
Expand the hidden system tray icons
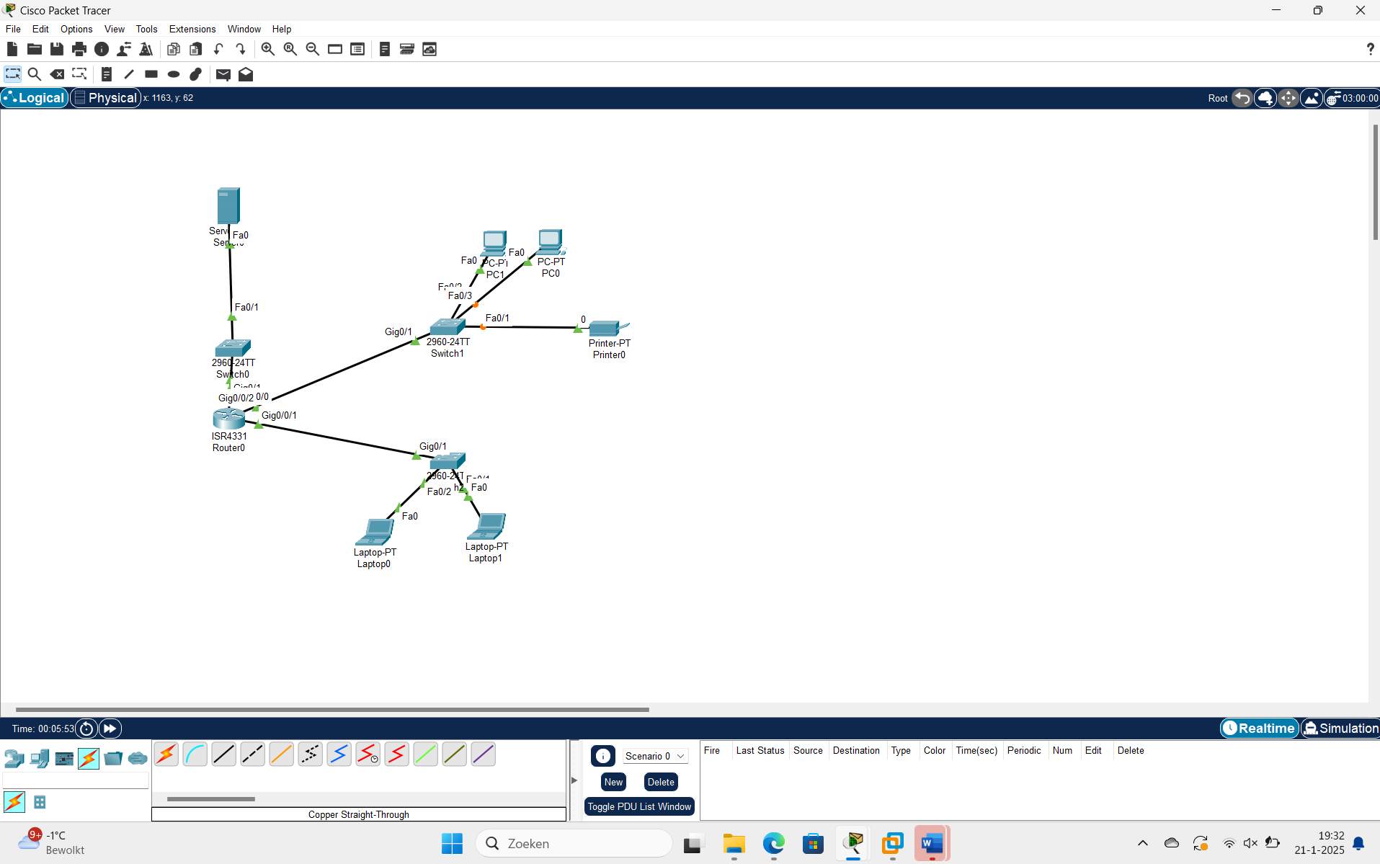[1142, 843]
